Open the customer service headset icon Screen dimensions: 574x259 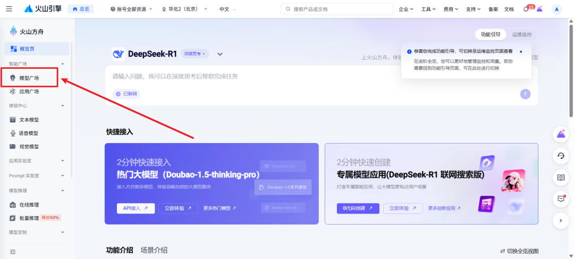tap(561, 156)
